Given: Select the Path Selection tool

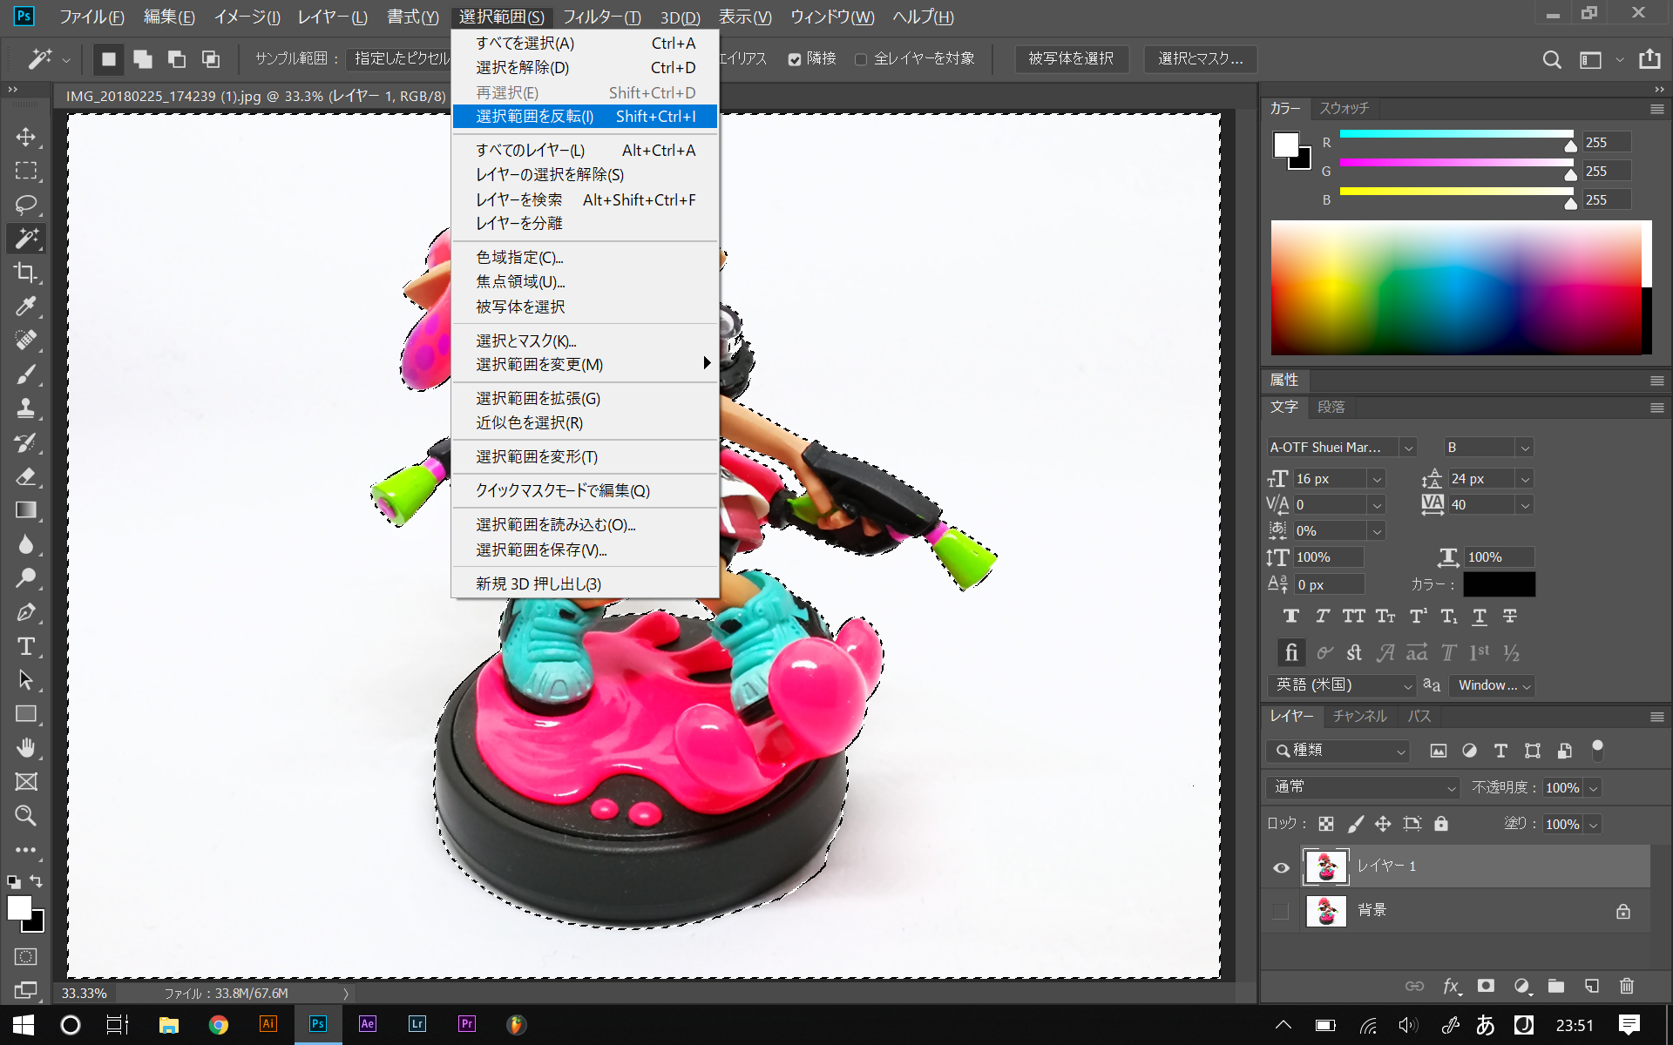Looking at the screenshot, I should click(x=26, y=680).
